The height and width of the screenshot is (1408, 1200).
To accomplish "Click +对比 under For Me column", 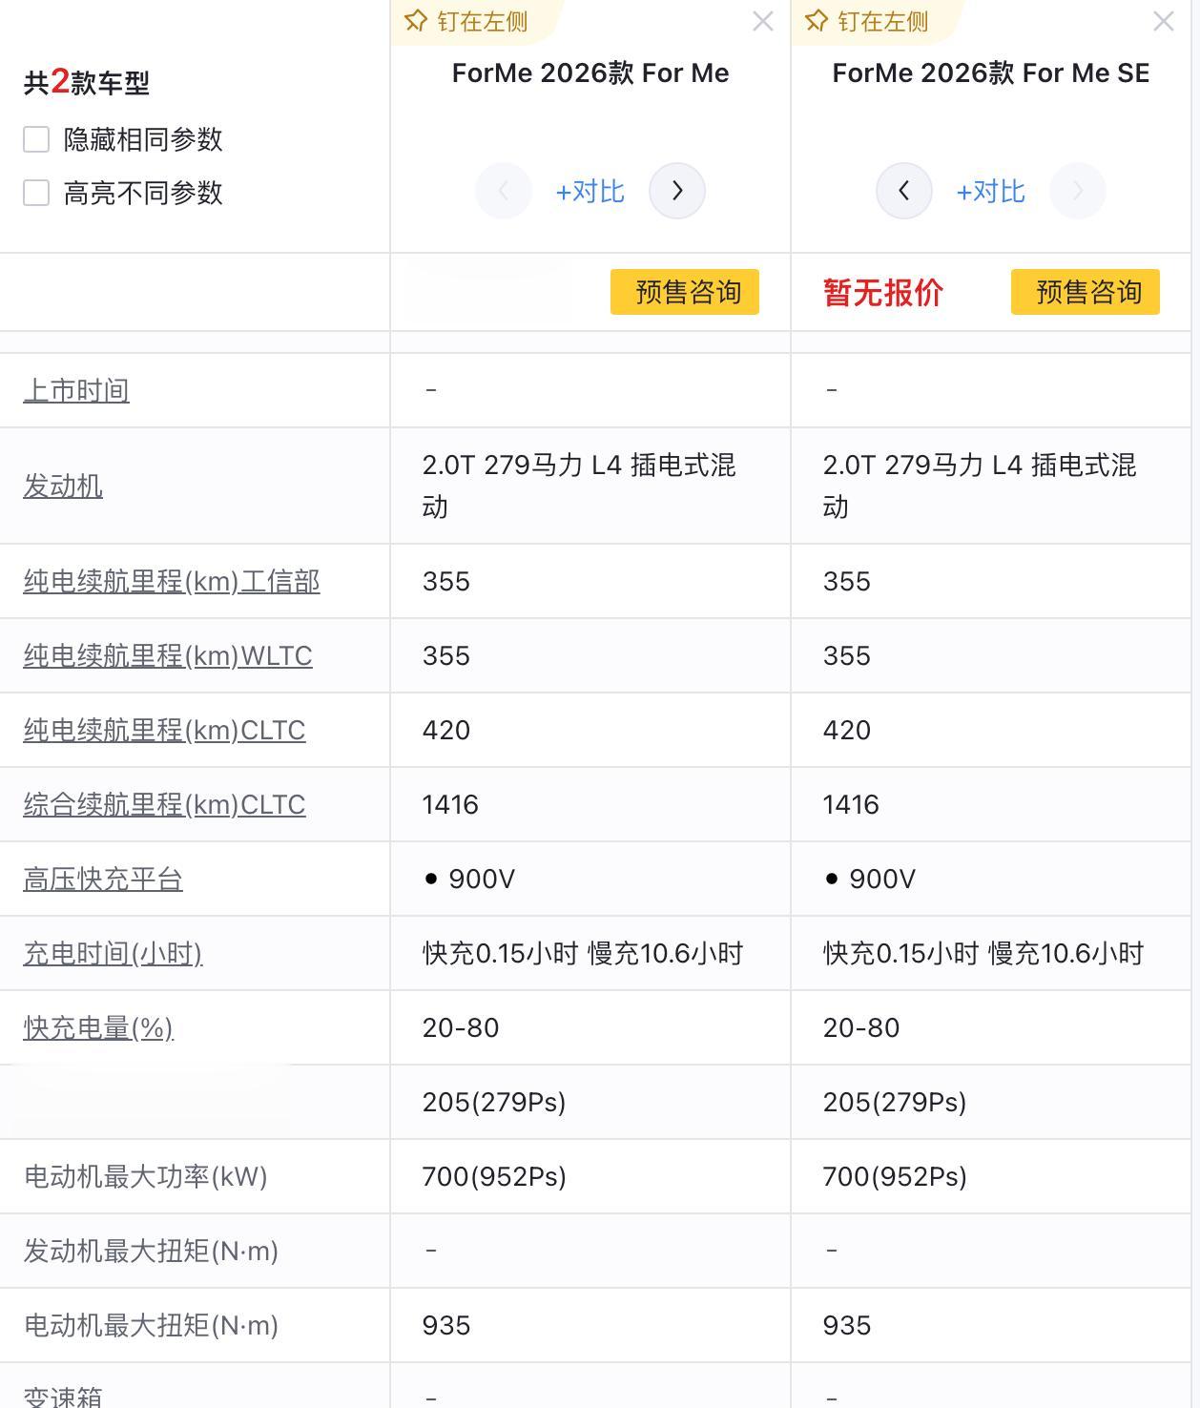I will pyautogui.click(x=590, y=192).
